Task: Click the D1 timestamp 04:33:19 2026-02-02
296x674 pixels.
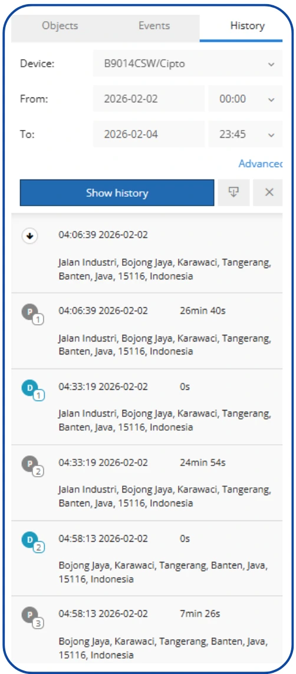Action: [103, 387]
